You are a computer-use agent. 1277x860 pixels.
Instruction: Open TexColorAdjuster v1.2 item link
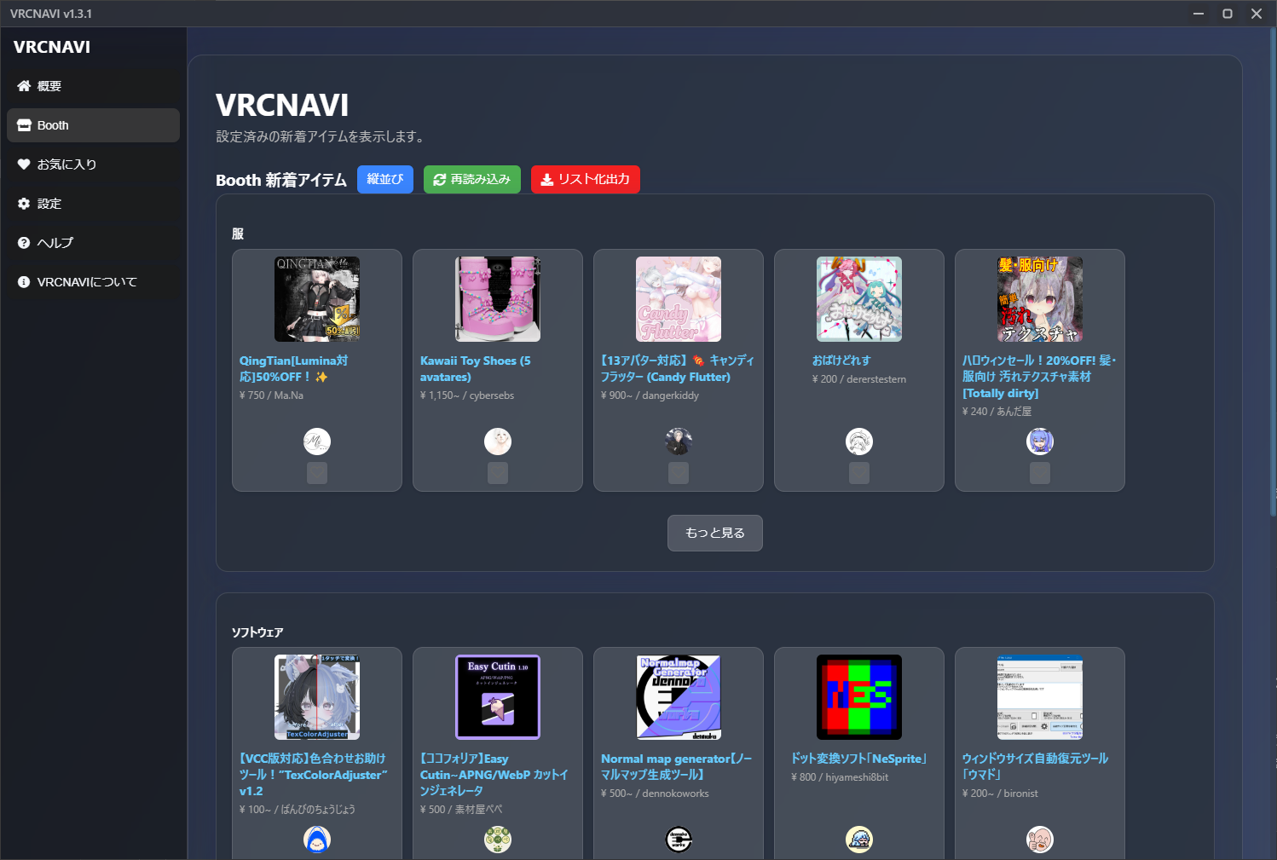[x=313, y=774]
